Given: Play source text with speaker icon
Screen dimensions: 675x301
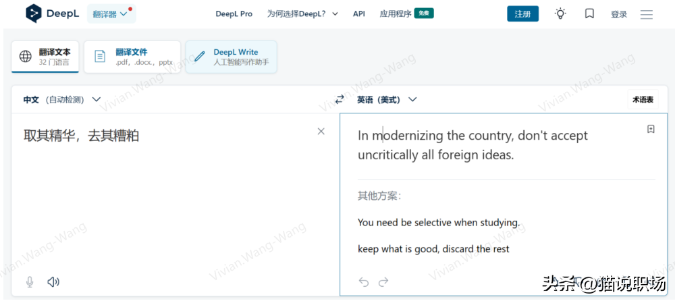Looking at the screenshot, I should click(53, 282).
